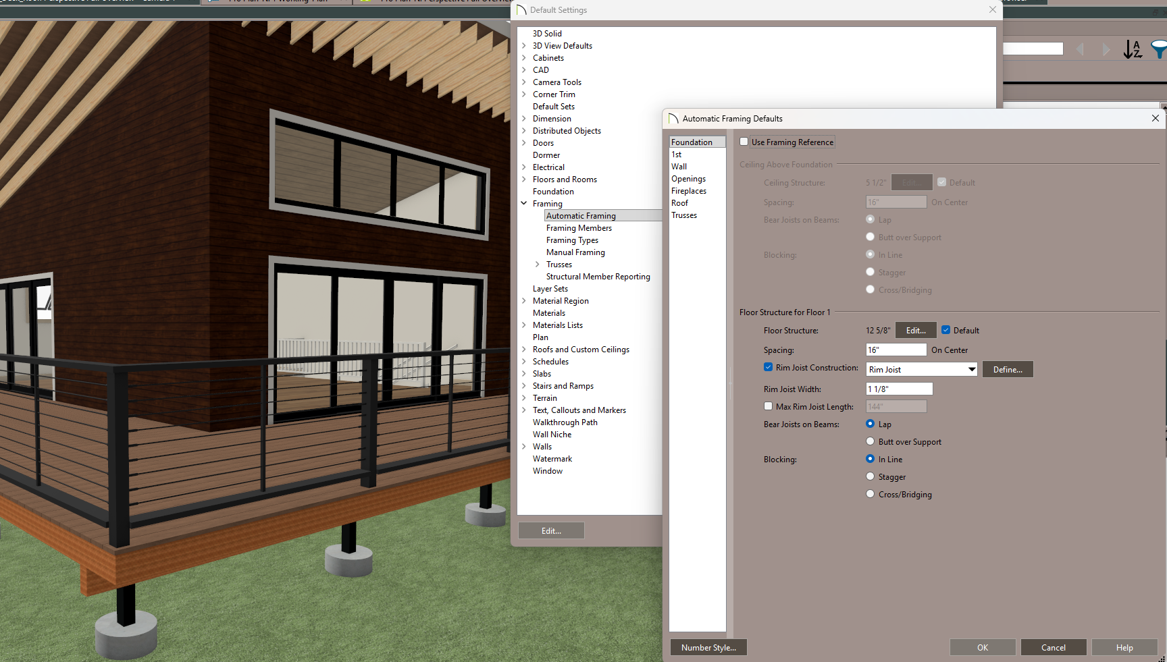Click the A-Z sort order icon
The height and width of the screenshot is (662, 1167).
[1133, 49]
